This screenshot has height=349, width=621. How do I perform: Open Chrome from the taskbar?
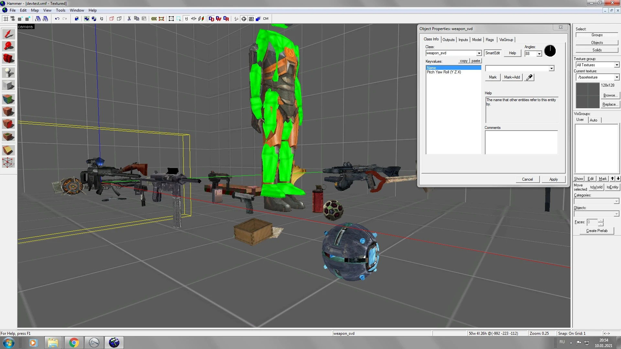[74, 342]
